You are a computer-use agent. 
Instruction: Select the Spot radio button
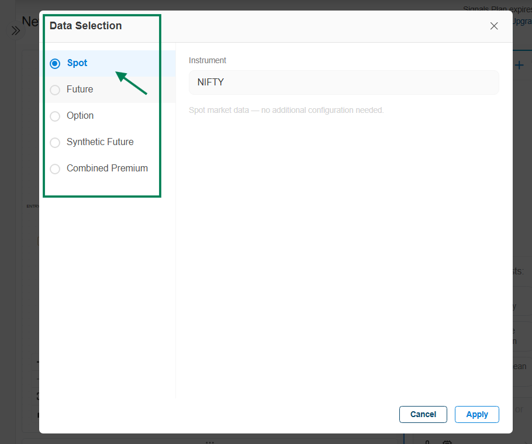[x=55, y=63]
